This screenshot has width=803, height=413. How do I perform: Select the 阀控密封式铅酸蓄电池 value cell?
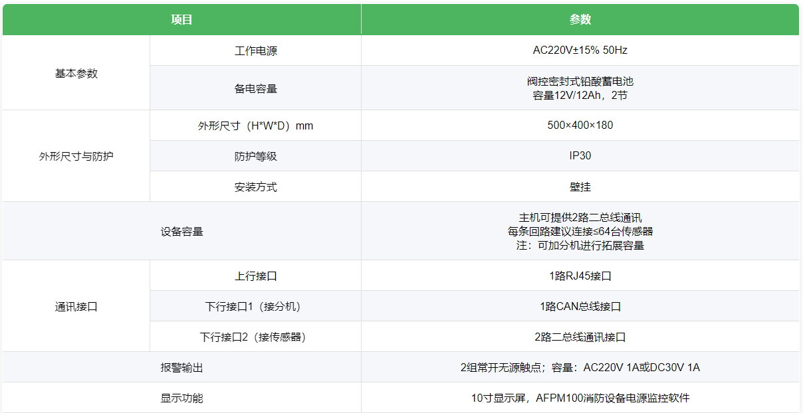pos(580,88)
